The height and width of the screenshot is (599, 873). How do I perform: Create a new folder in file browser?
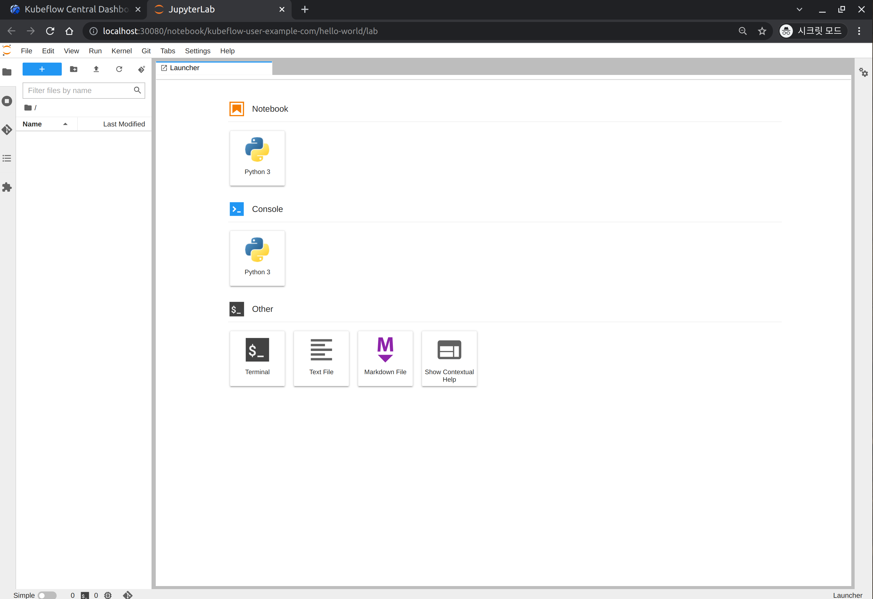tap(74, 69)
